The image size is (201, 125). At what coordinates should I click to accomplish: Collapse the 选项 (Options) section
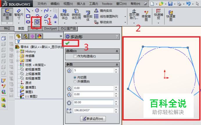(117, 51)
